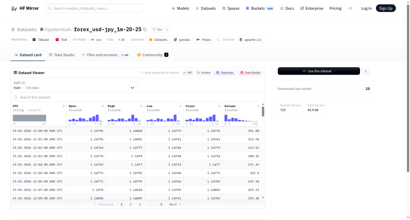Sort by the Low column sort icon
410x220 pixels.
tap(180, 106)
